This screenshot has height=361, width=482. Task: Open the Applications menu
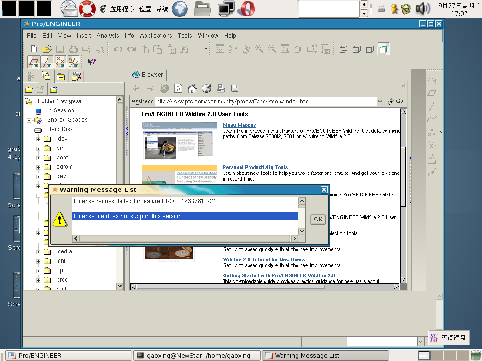[156, 36]
